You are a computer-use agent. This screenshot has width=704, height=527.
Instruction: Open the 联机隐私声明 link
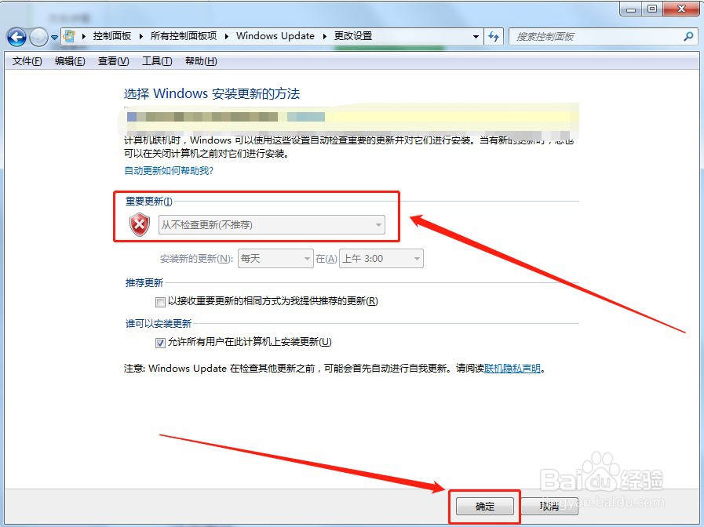(512, 369)
